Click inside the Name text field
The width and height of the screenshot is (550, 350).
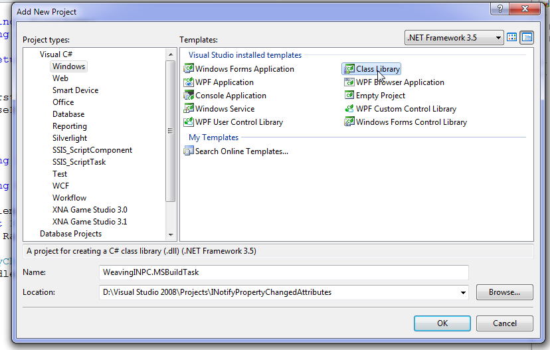(x=284, y=272)
